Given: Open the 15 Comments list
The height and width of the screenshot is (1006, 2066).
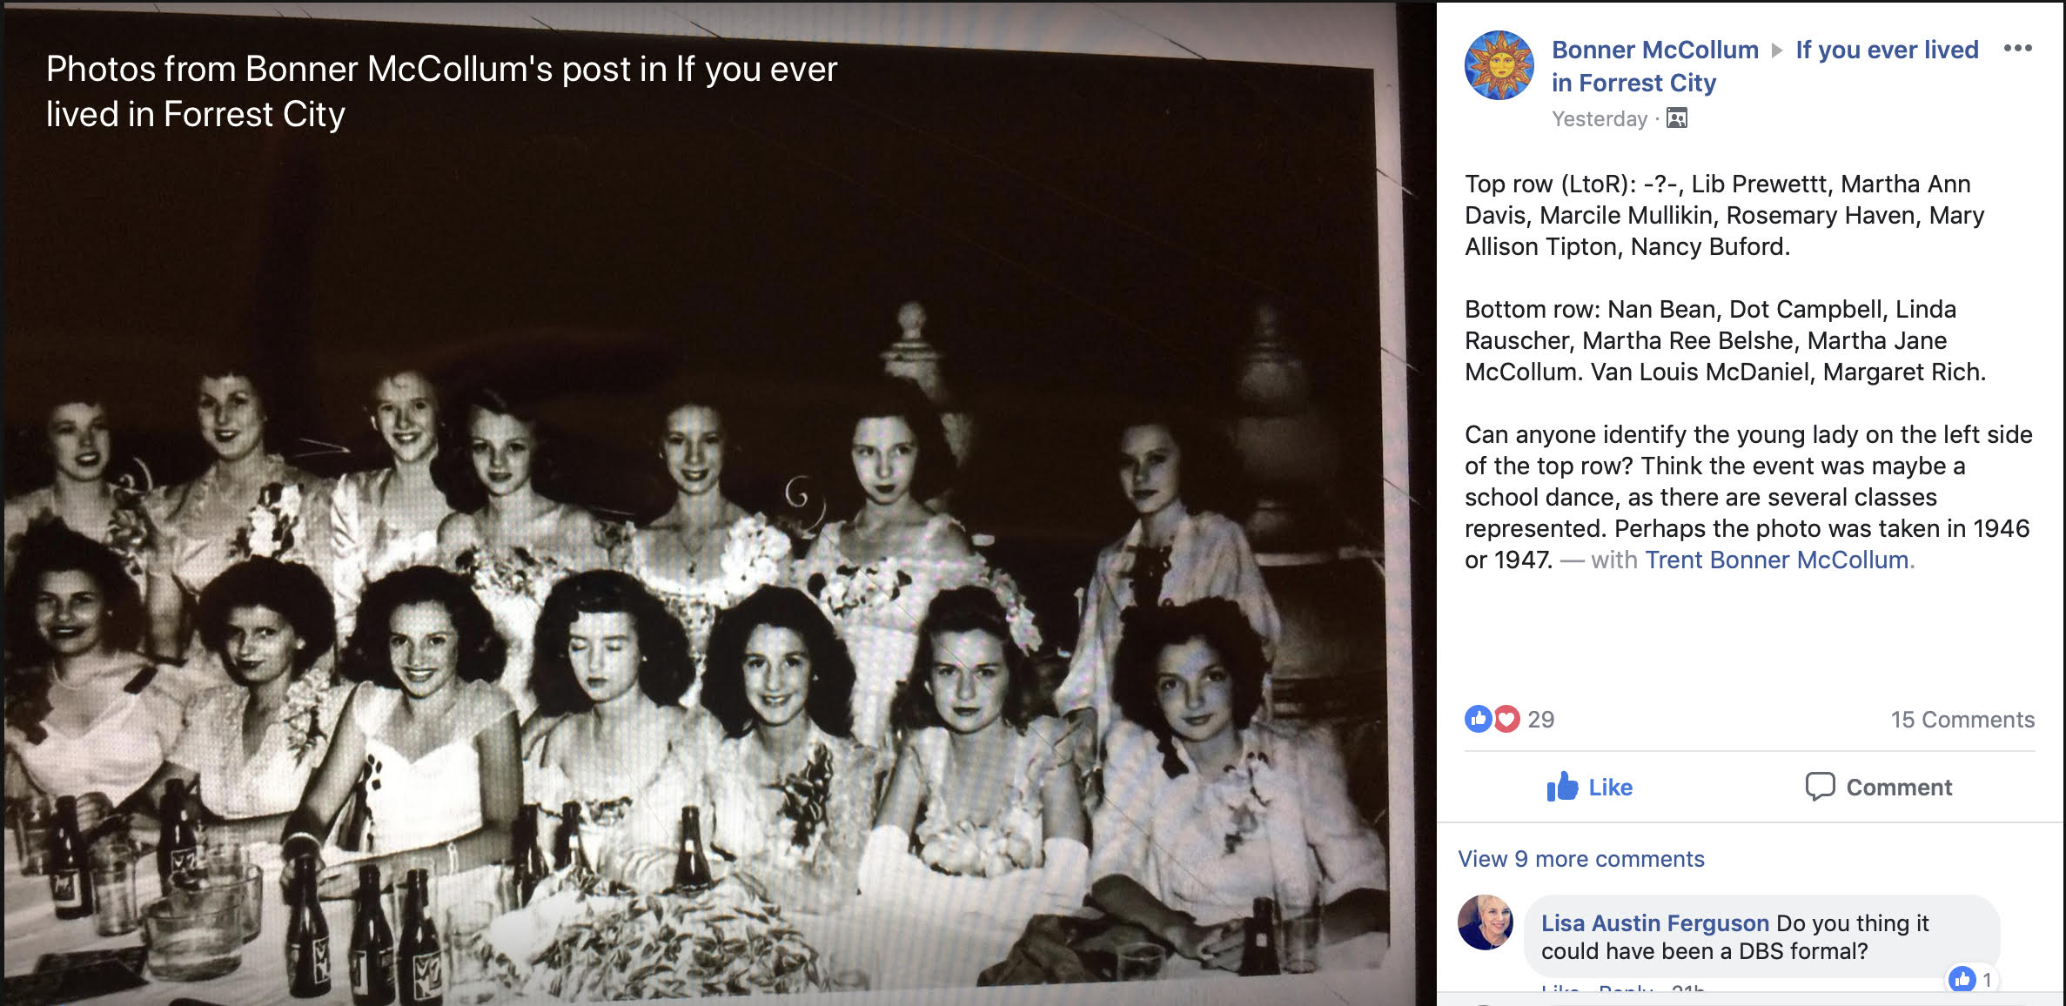Looking at the screenshot, I should tap(1962, 720).
